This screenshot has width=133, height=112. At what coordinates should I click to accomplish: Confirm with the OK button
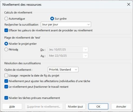tap(98, 107)
